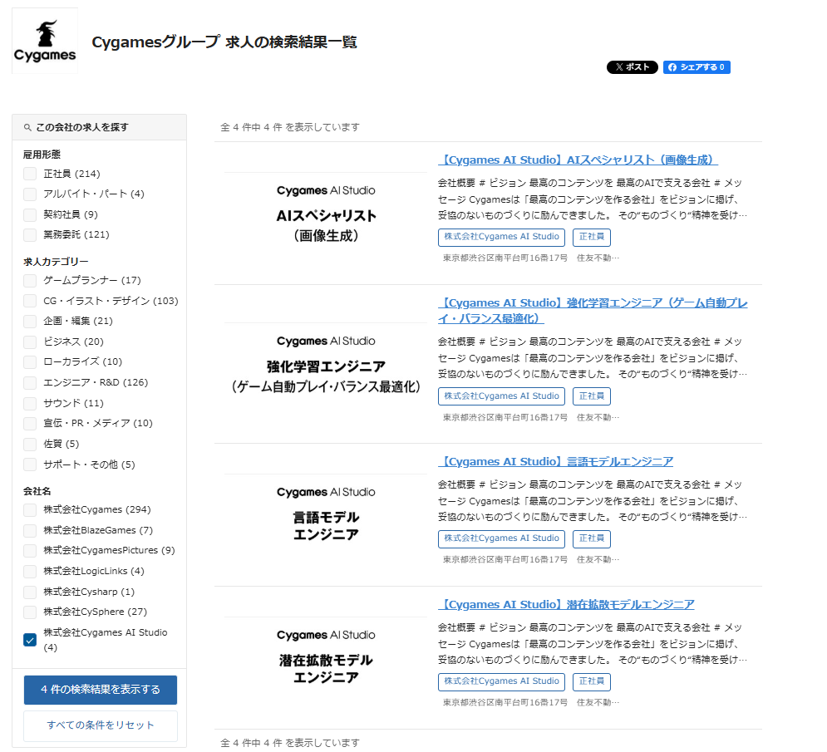Screen dimensions: 827x752
Task: Click the 求人カテゴリー section heading
Action: click(56, 262)
